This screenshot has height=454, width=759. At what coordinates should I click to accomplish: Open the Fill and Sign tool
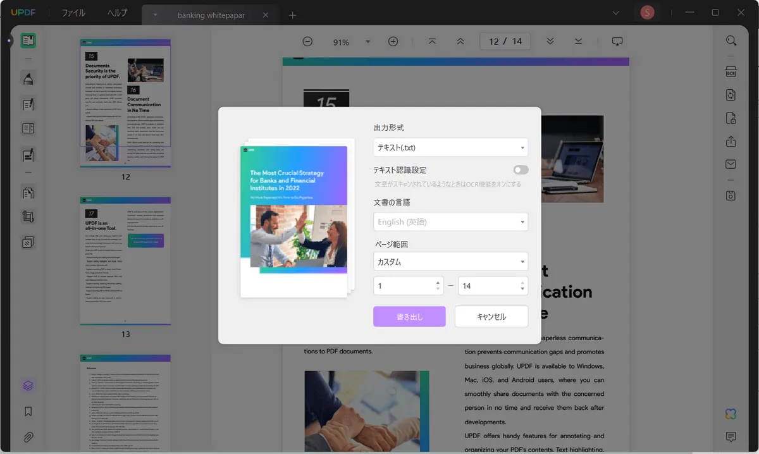(x=28, y=154)
